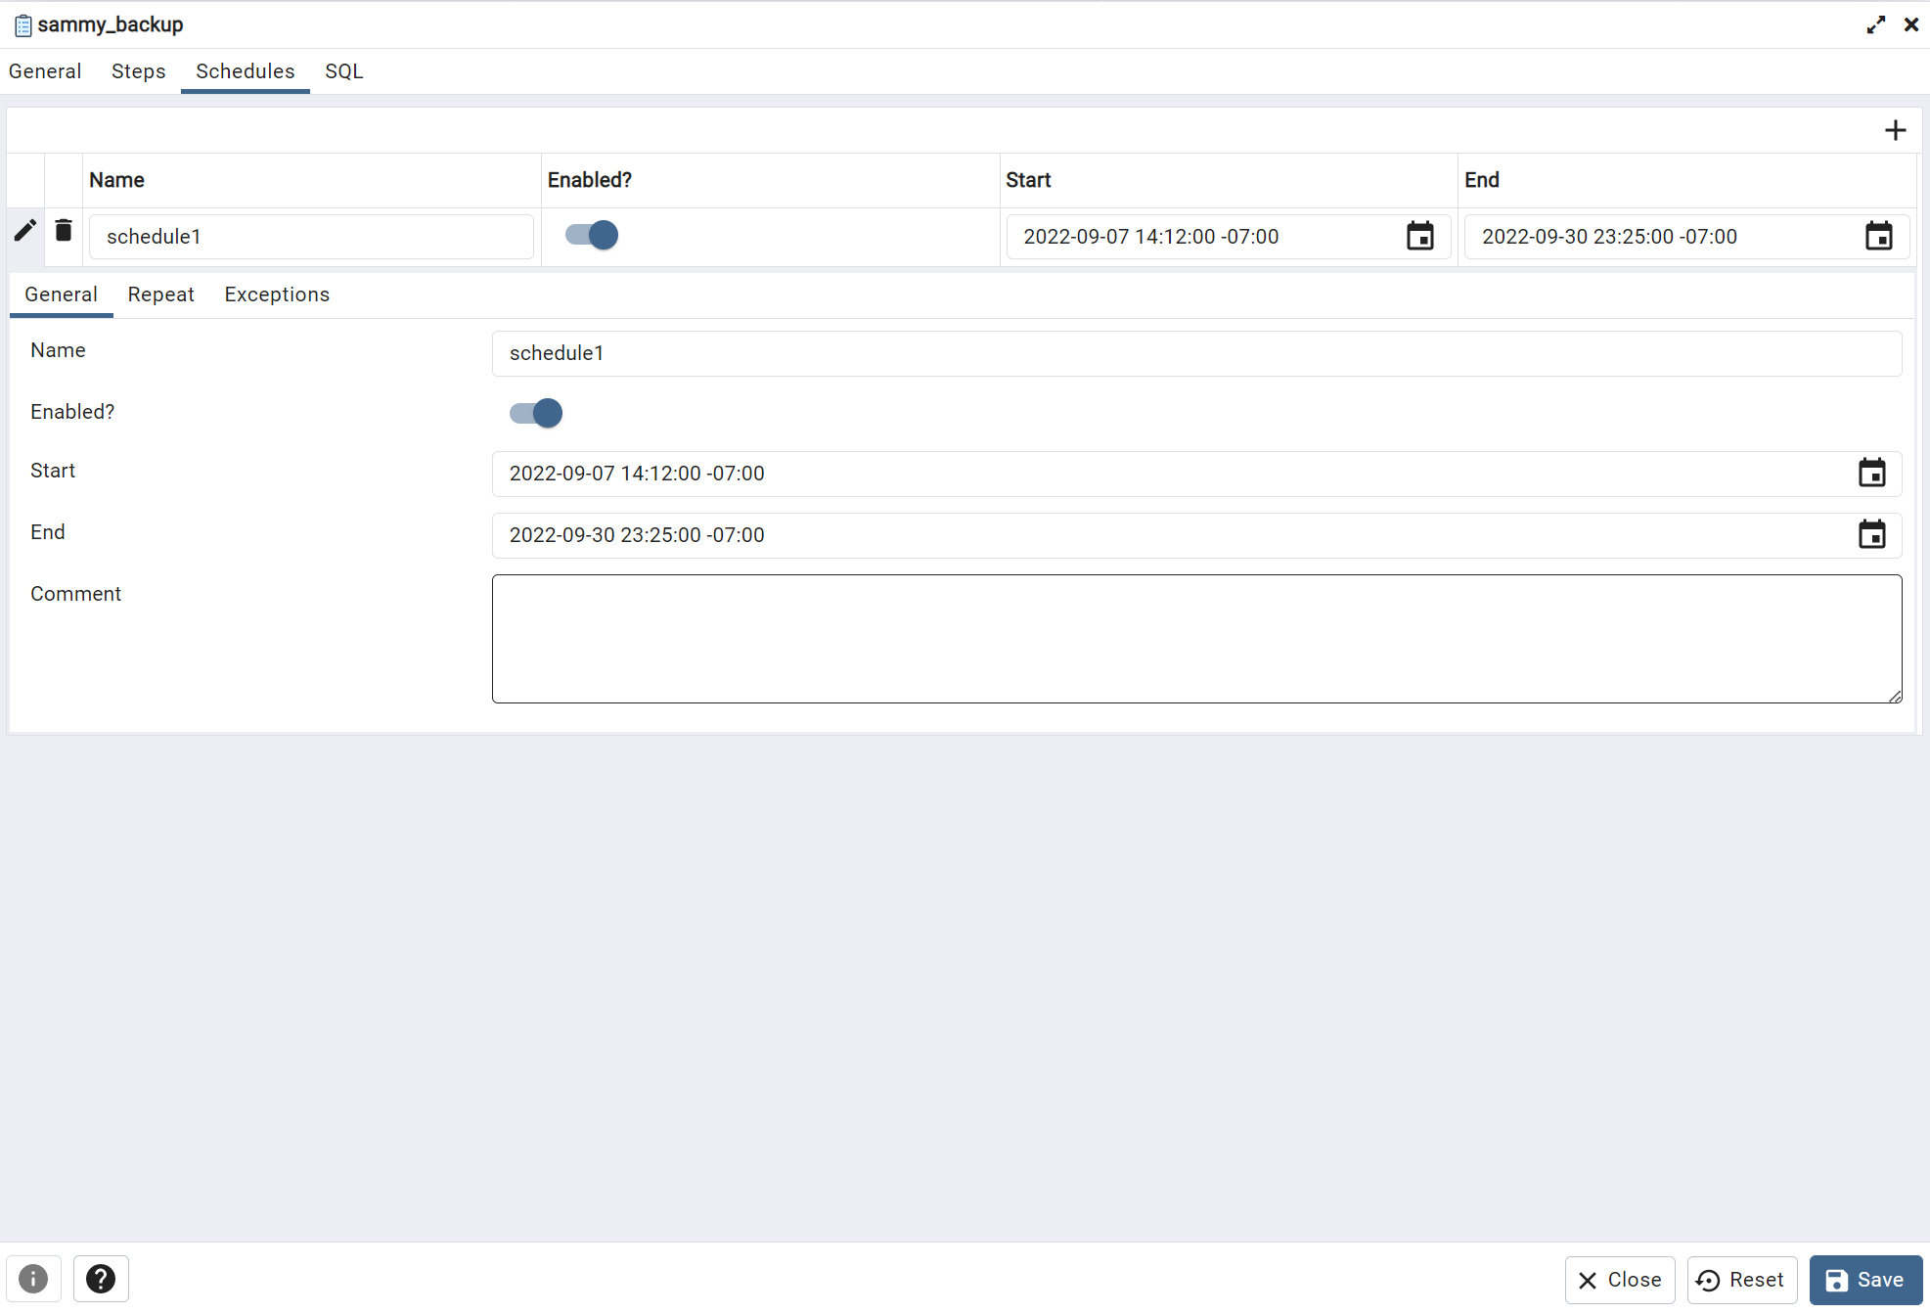Open the info icon button
This screenshot has height=1313, width=1930.
33,1279
